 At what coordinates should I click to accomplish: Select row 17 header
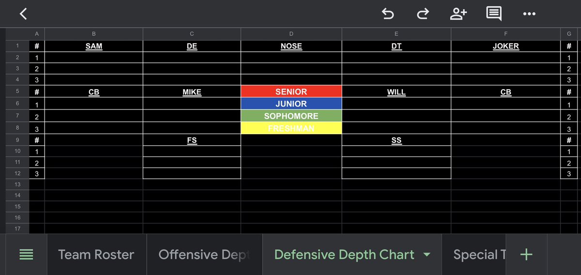click(17, 229)
